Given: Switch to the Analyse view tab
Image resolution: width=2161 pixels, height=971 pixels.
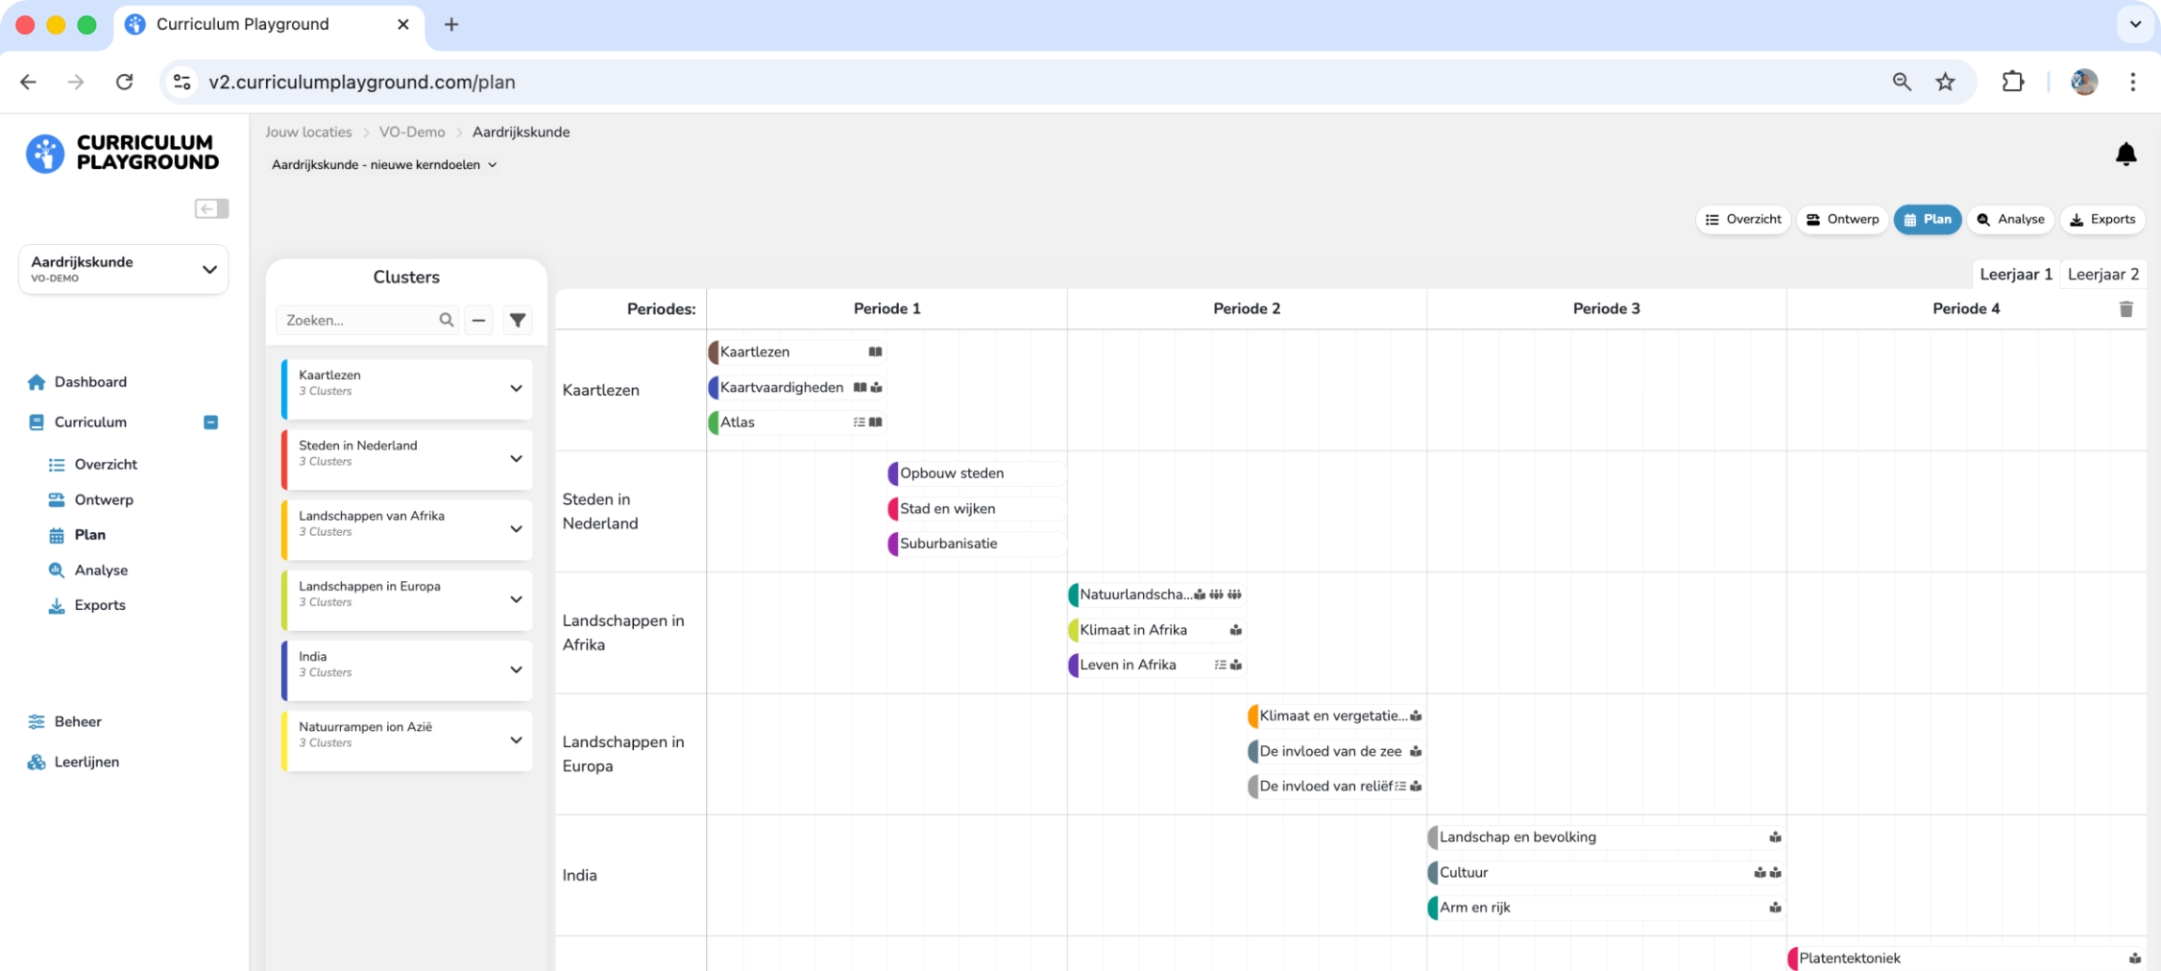Looking at the screenshot, I should 2010,219.
